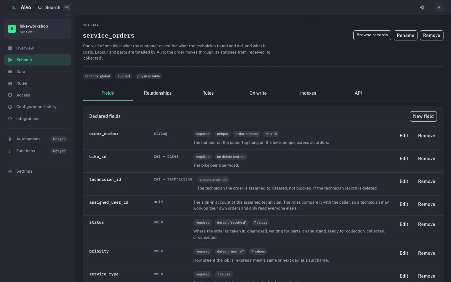Viewport: 451px width, 282px height.
Task: Click the Configuration history clock icon
Action: click(x=10, y=107)
